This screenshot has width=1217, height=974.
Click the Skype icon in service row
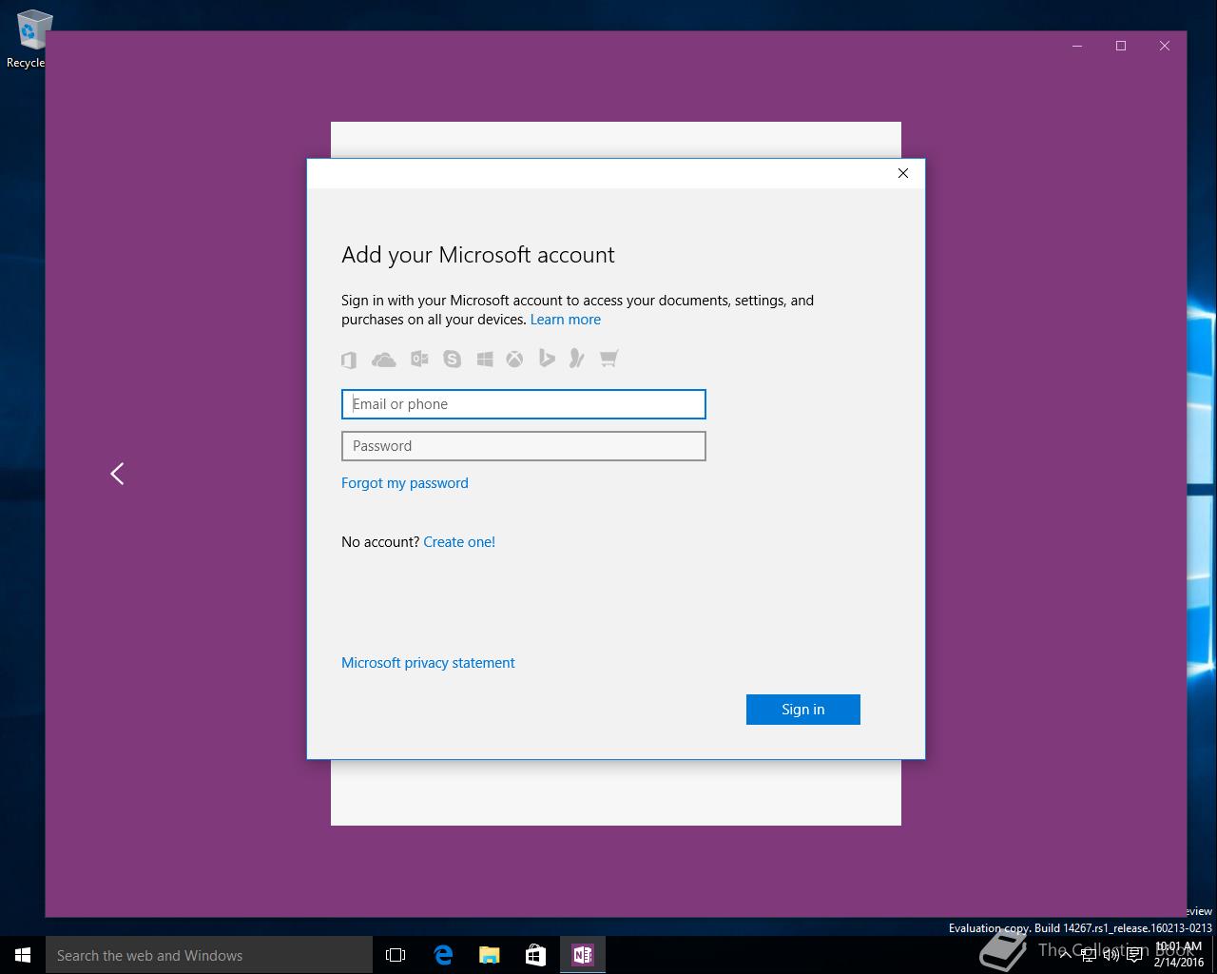(x=453, y=359)
